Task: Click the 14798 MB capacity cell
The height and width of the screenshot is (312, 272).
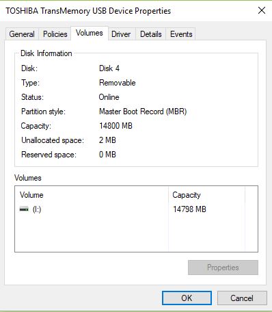Action: coord(189,209)
